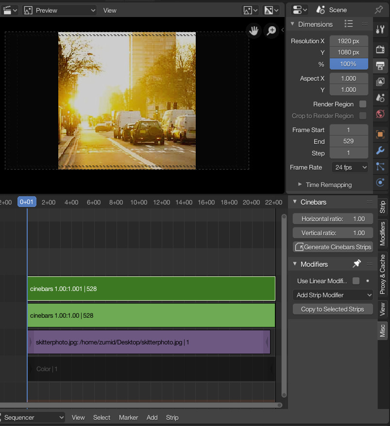This screenshot has height=426, width=390.
Task: Enable the Render Region checkbox
Action: (x=362, y=104)
